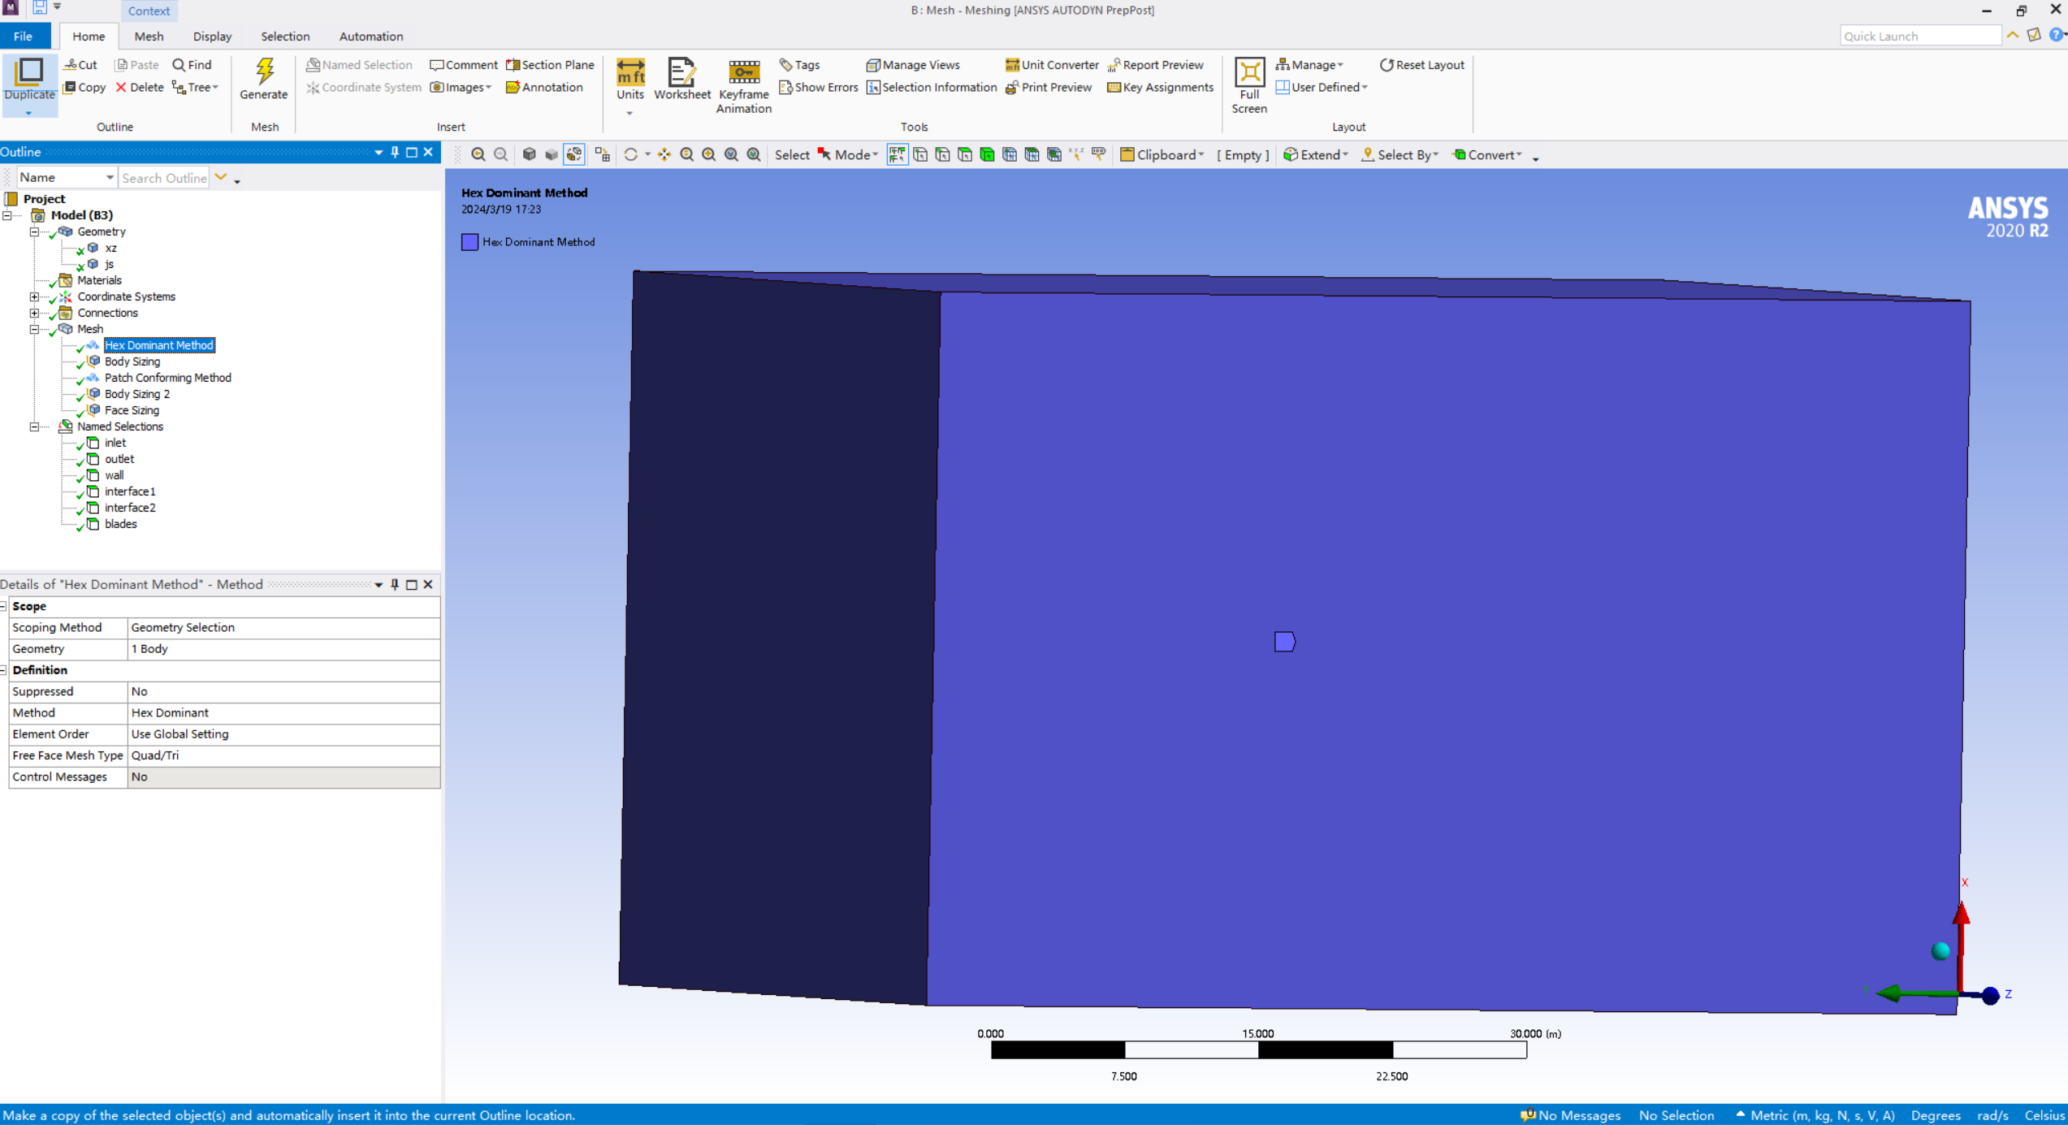Click Report Preview
This screenshot has width=2068, height=1125.
tap(1155, 65)
